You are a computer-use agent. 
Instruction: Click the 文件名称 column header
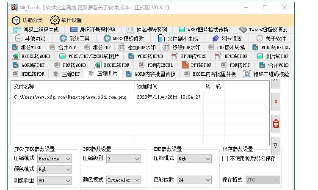pos(72,86)
